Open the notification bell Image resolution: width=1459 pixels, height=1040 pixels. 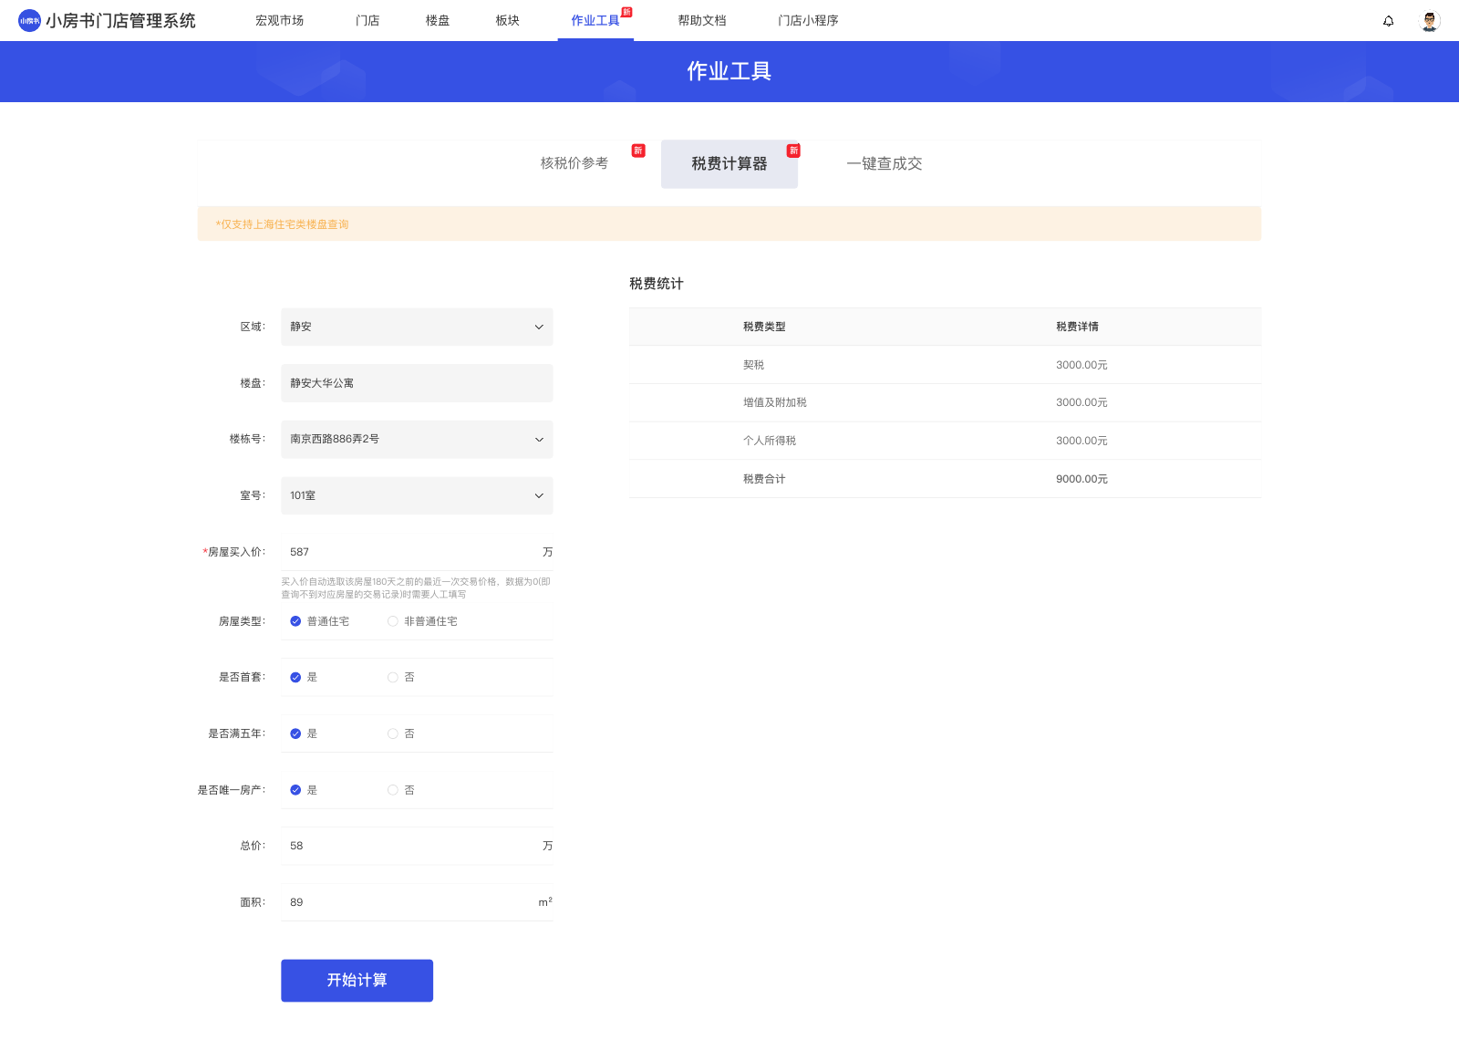(x=1388, y=21)
